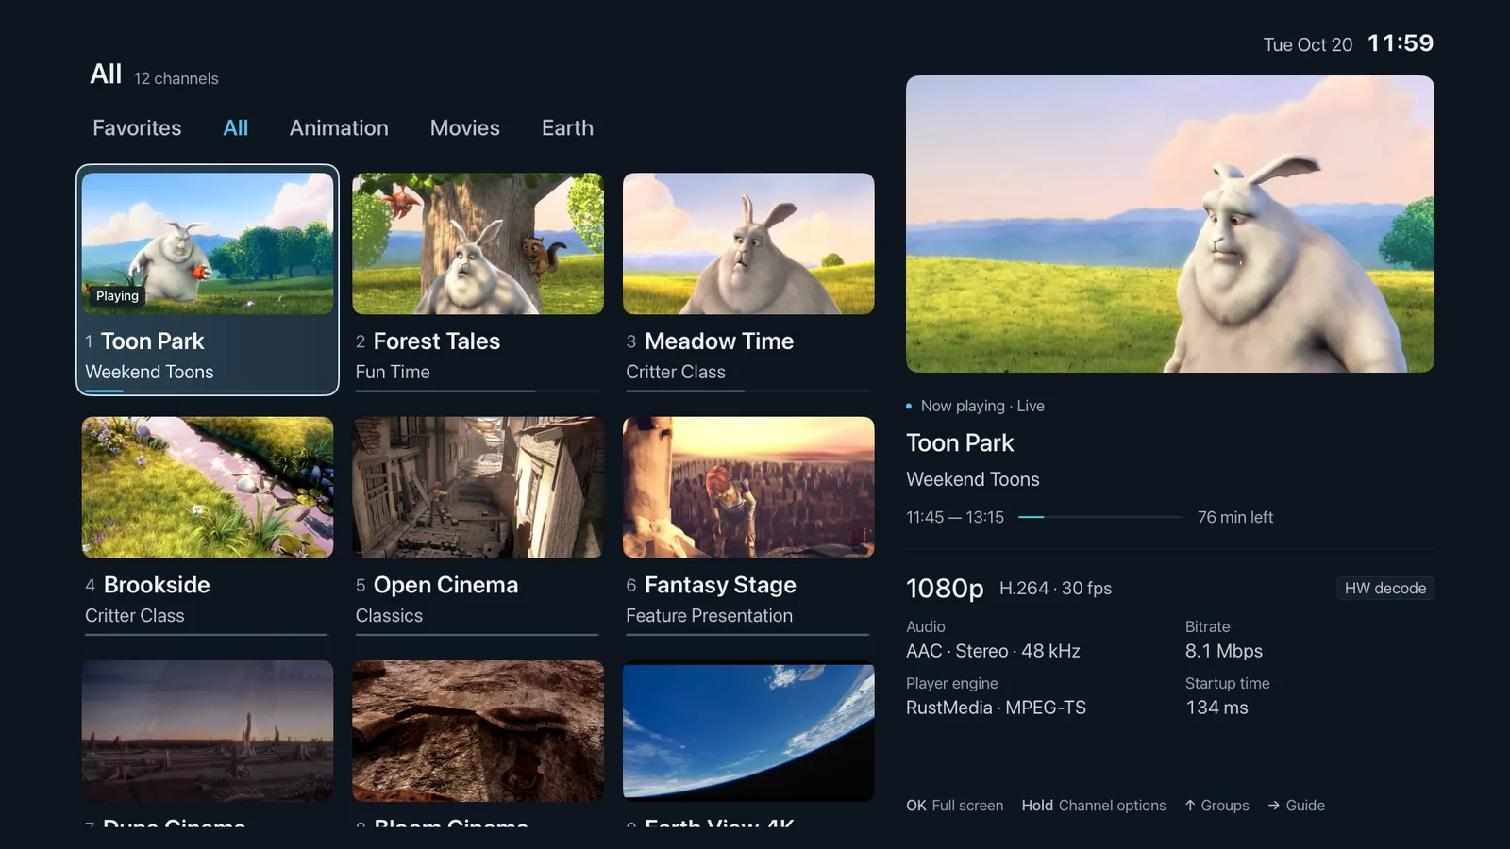Click the 1080p resolution label
Image resolution: width=1510 pixels, height=849 pixels.
(945, 589)
